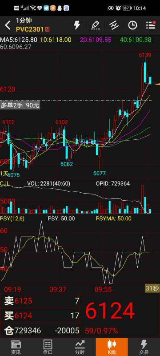The height and width of the screenshot is (356, 160).
Task: Tap the back arrow icon
Action: pyautogui.click(x=8, y=25)
